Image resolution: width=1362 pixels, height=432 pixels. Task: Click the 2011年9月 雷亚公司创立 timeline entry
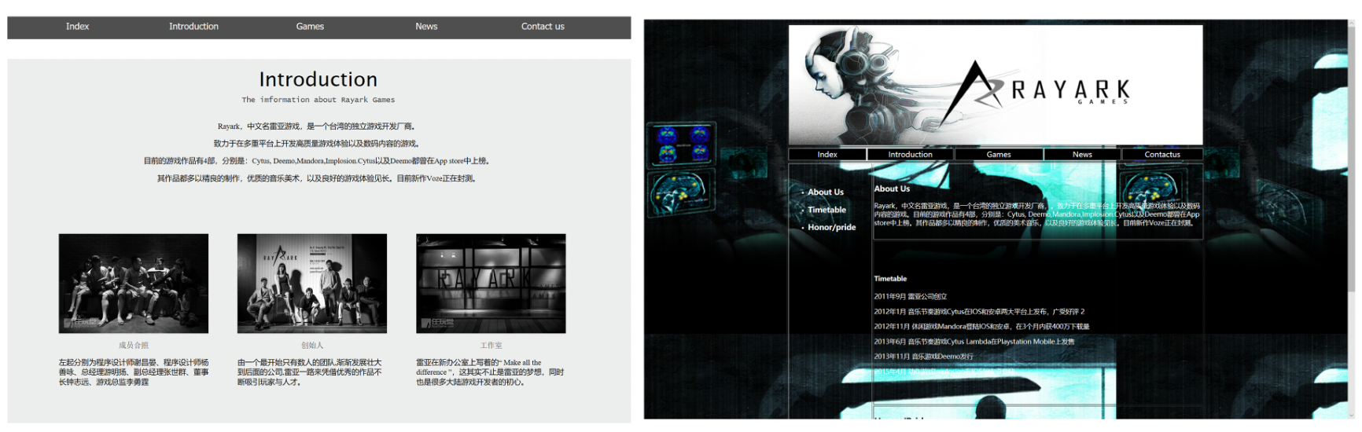[911, 297]
